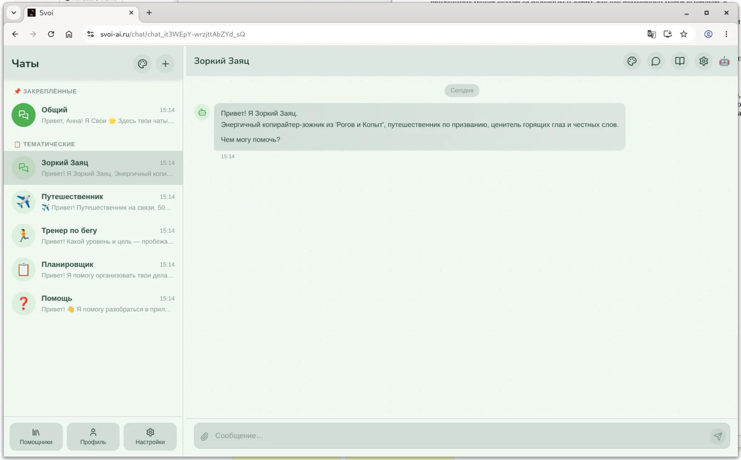
Task: Go to Помощники tab
Action: [x=36, y=436]
